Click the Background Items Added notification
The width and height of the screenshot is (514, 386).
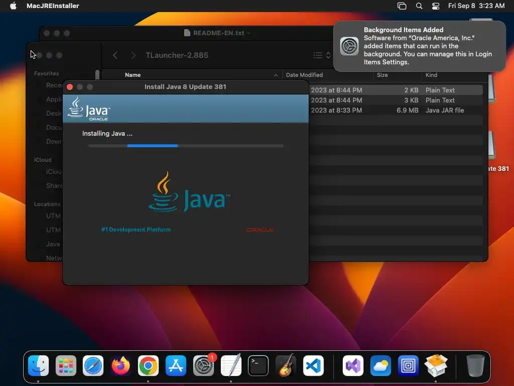pyautogui.click(x=420, y=46)
